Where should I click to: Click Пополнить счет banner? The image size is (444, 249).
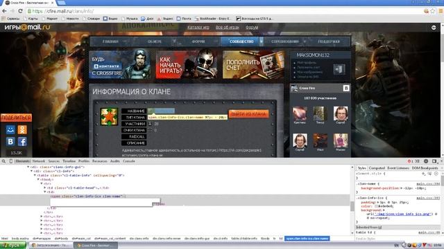253,64
